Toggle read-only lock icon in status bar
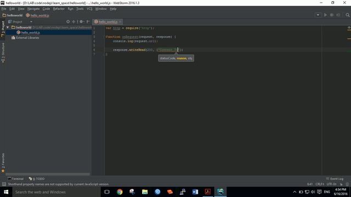This screenshot has height=197, width=351. point(341,184)
